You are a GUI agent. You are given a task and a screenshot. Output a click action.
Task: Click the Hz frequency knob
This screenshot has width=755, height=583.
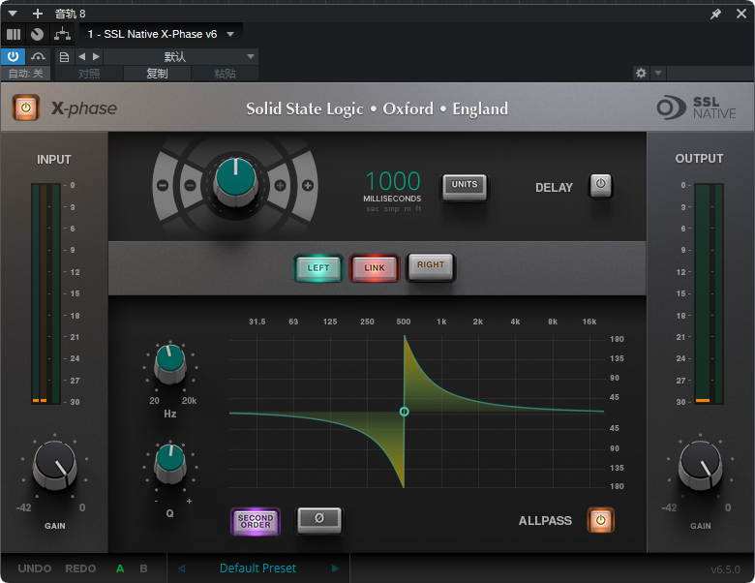point(170,363)
